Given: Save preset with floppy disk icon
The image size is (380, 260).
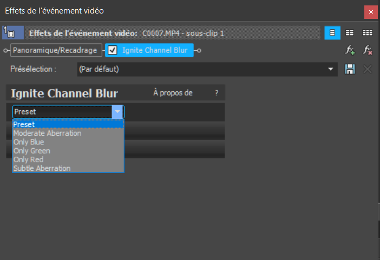Looking at the screenshot, I should 350,69.
